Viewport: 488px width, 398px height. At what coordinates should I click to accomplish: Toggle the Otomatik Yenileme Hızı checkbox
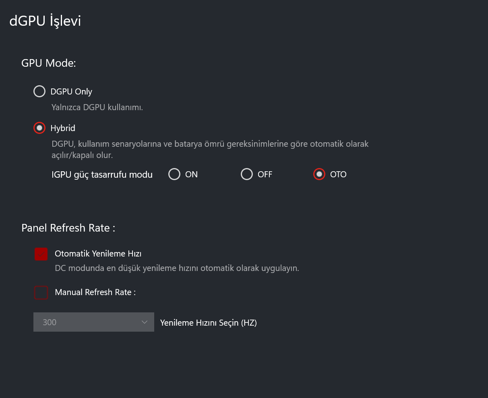point(41,254)
